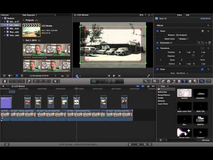The image size is (213, 160).
Task: Toggle the Crop checkbox in inspector
Action: tap(158, 69)
